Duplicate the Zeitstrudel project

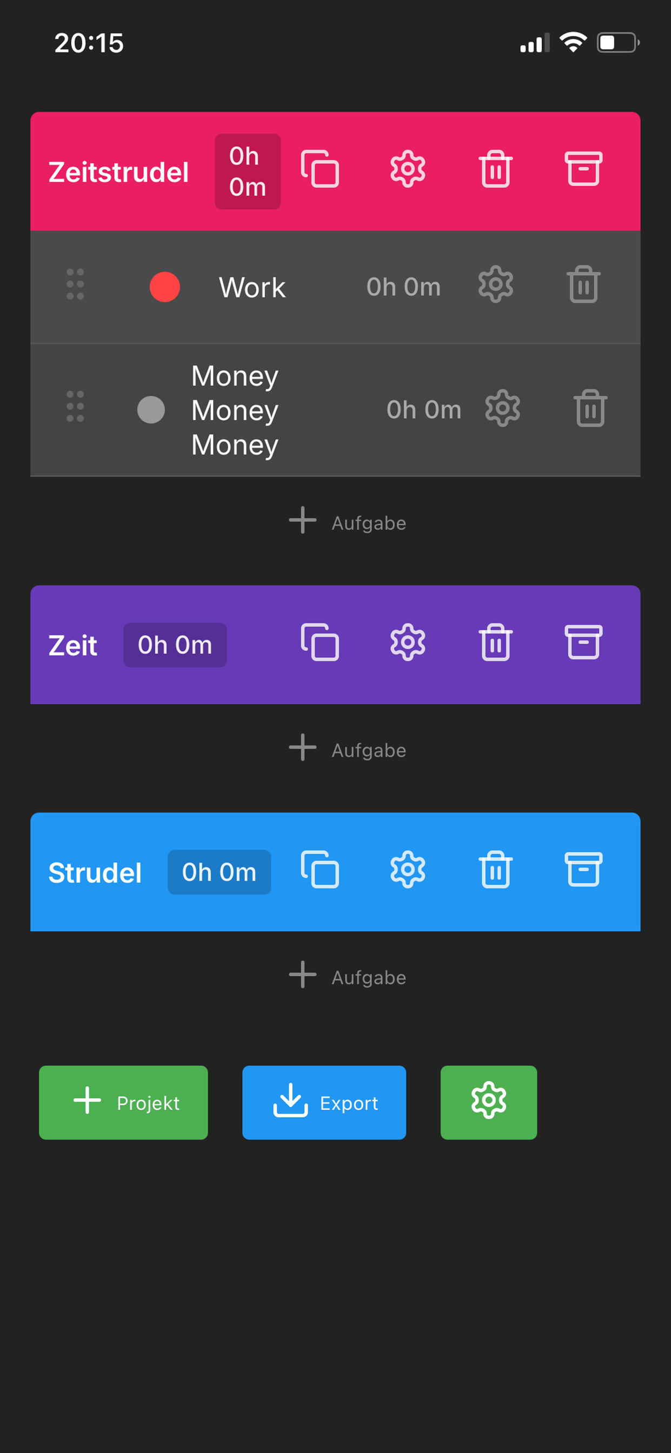pyautogui.click(x=320, y=169)
